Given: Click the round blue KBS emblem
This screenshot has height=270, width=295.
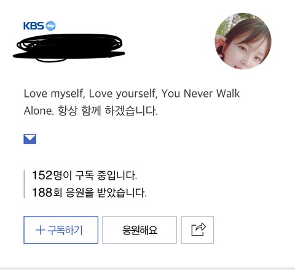Looking at the screenshot, I should click(50, 26).
